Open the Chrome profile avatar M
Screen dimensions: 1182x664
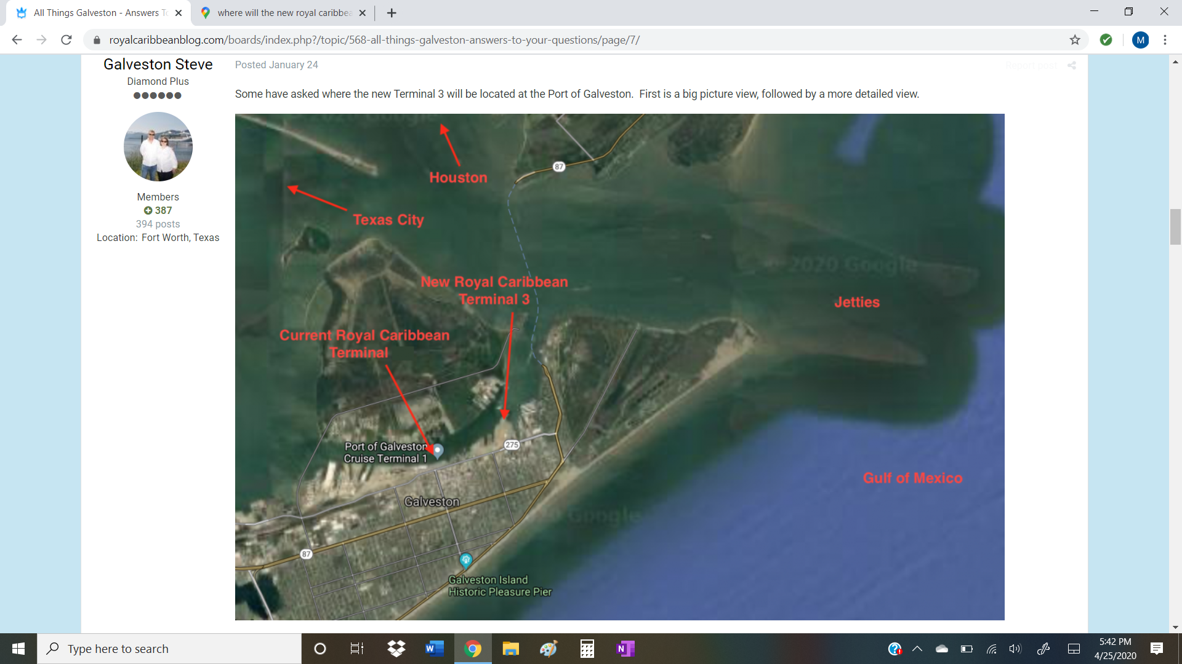pyautogui.click(x=1140, y=40)
